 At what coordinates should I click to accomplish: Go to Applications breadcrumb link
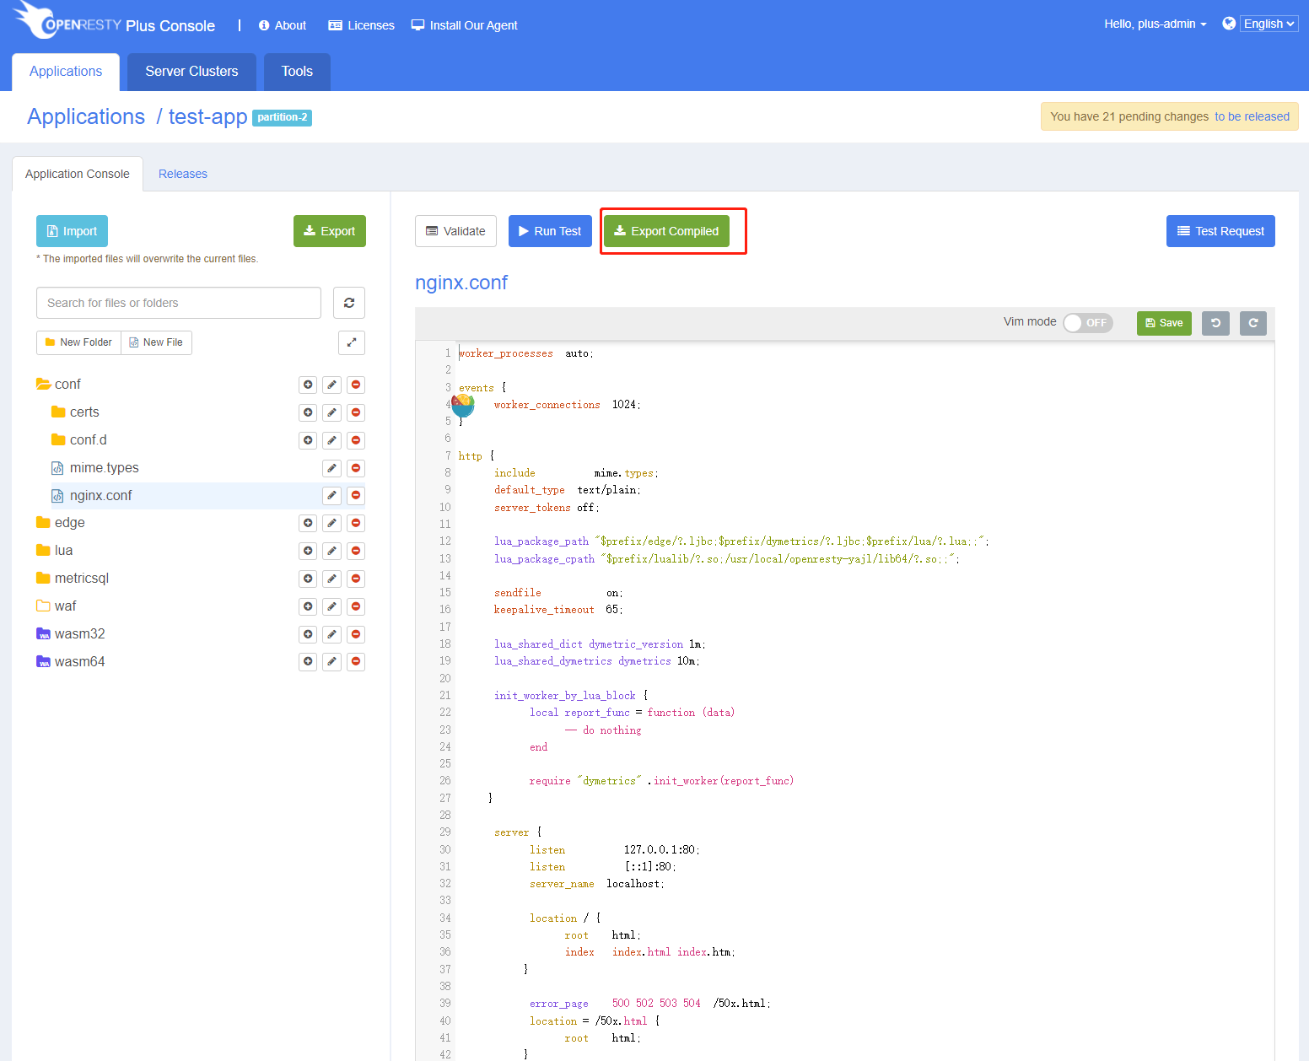[x=86, y=116]
